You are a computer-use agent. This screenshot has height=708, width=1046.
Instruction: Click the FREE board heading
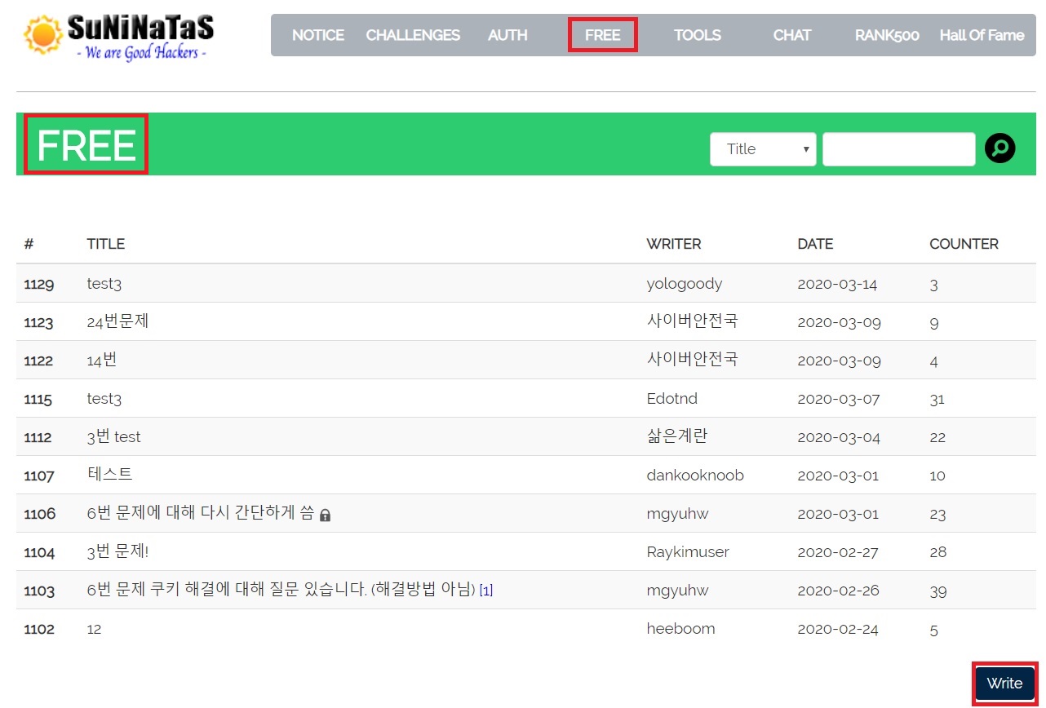[86, 145]
